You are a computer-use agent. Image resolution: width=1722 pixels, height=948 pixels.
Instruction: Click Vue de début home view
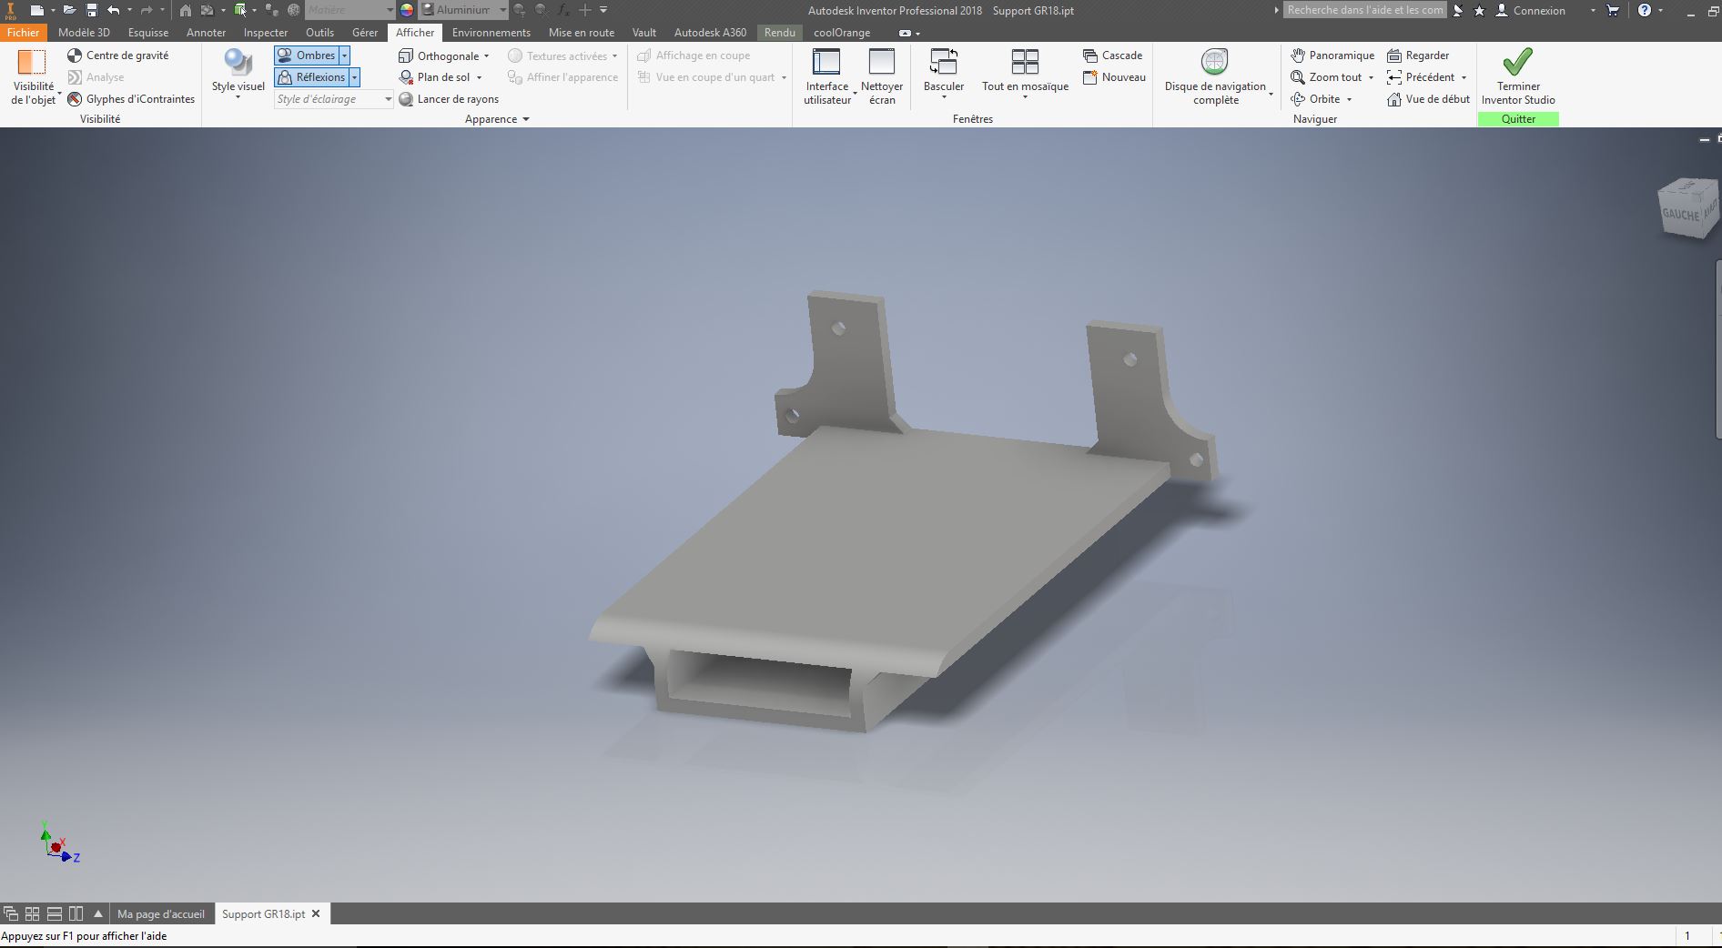[1428, 99]
